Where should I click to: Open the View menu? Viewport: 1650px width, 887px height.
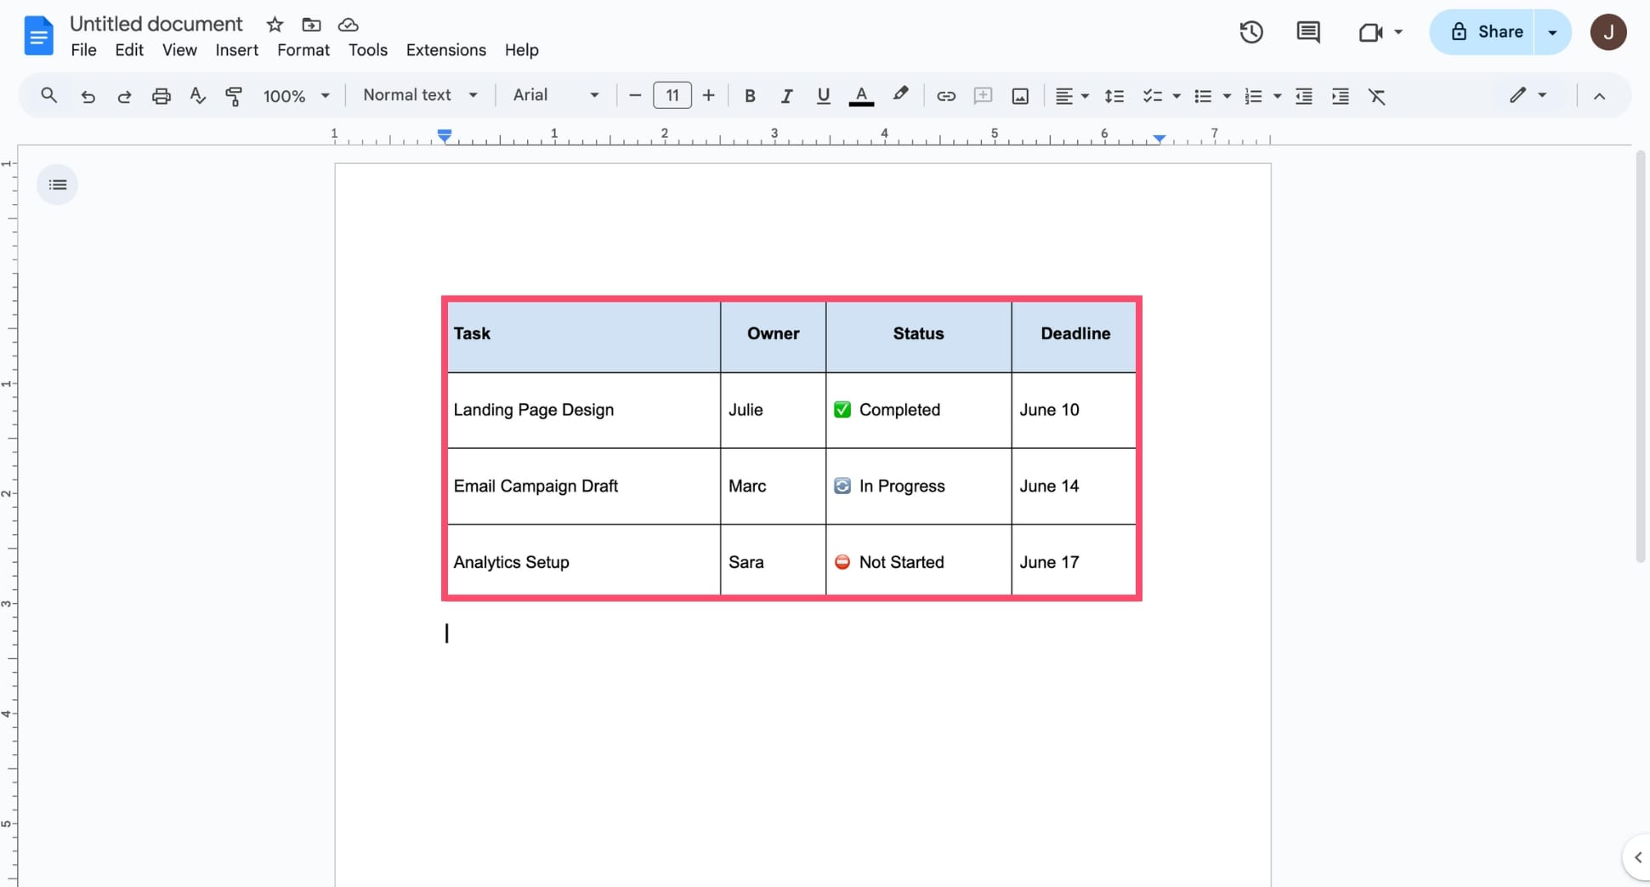click(179, 50)
